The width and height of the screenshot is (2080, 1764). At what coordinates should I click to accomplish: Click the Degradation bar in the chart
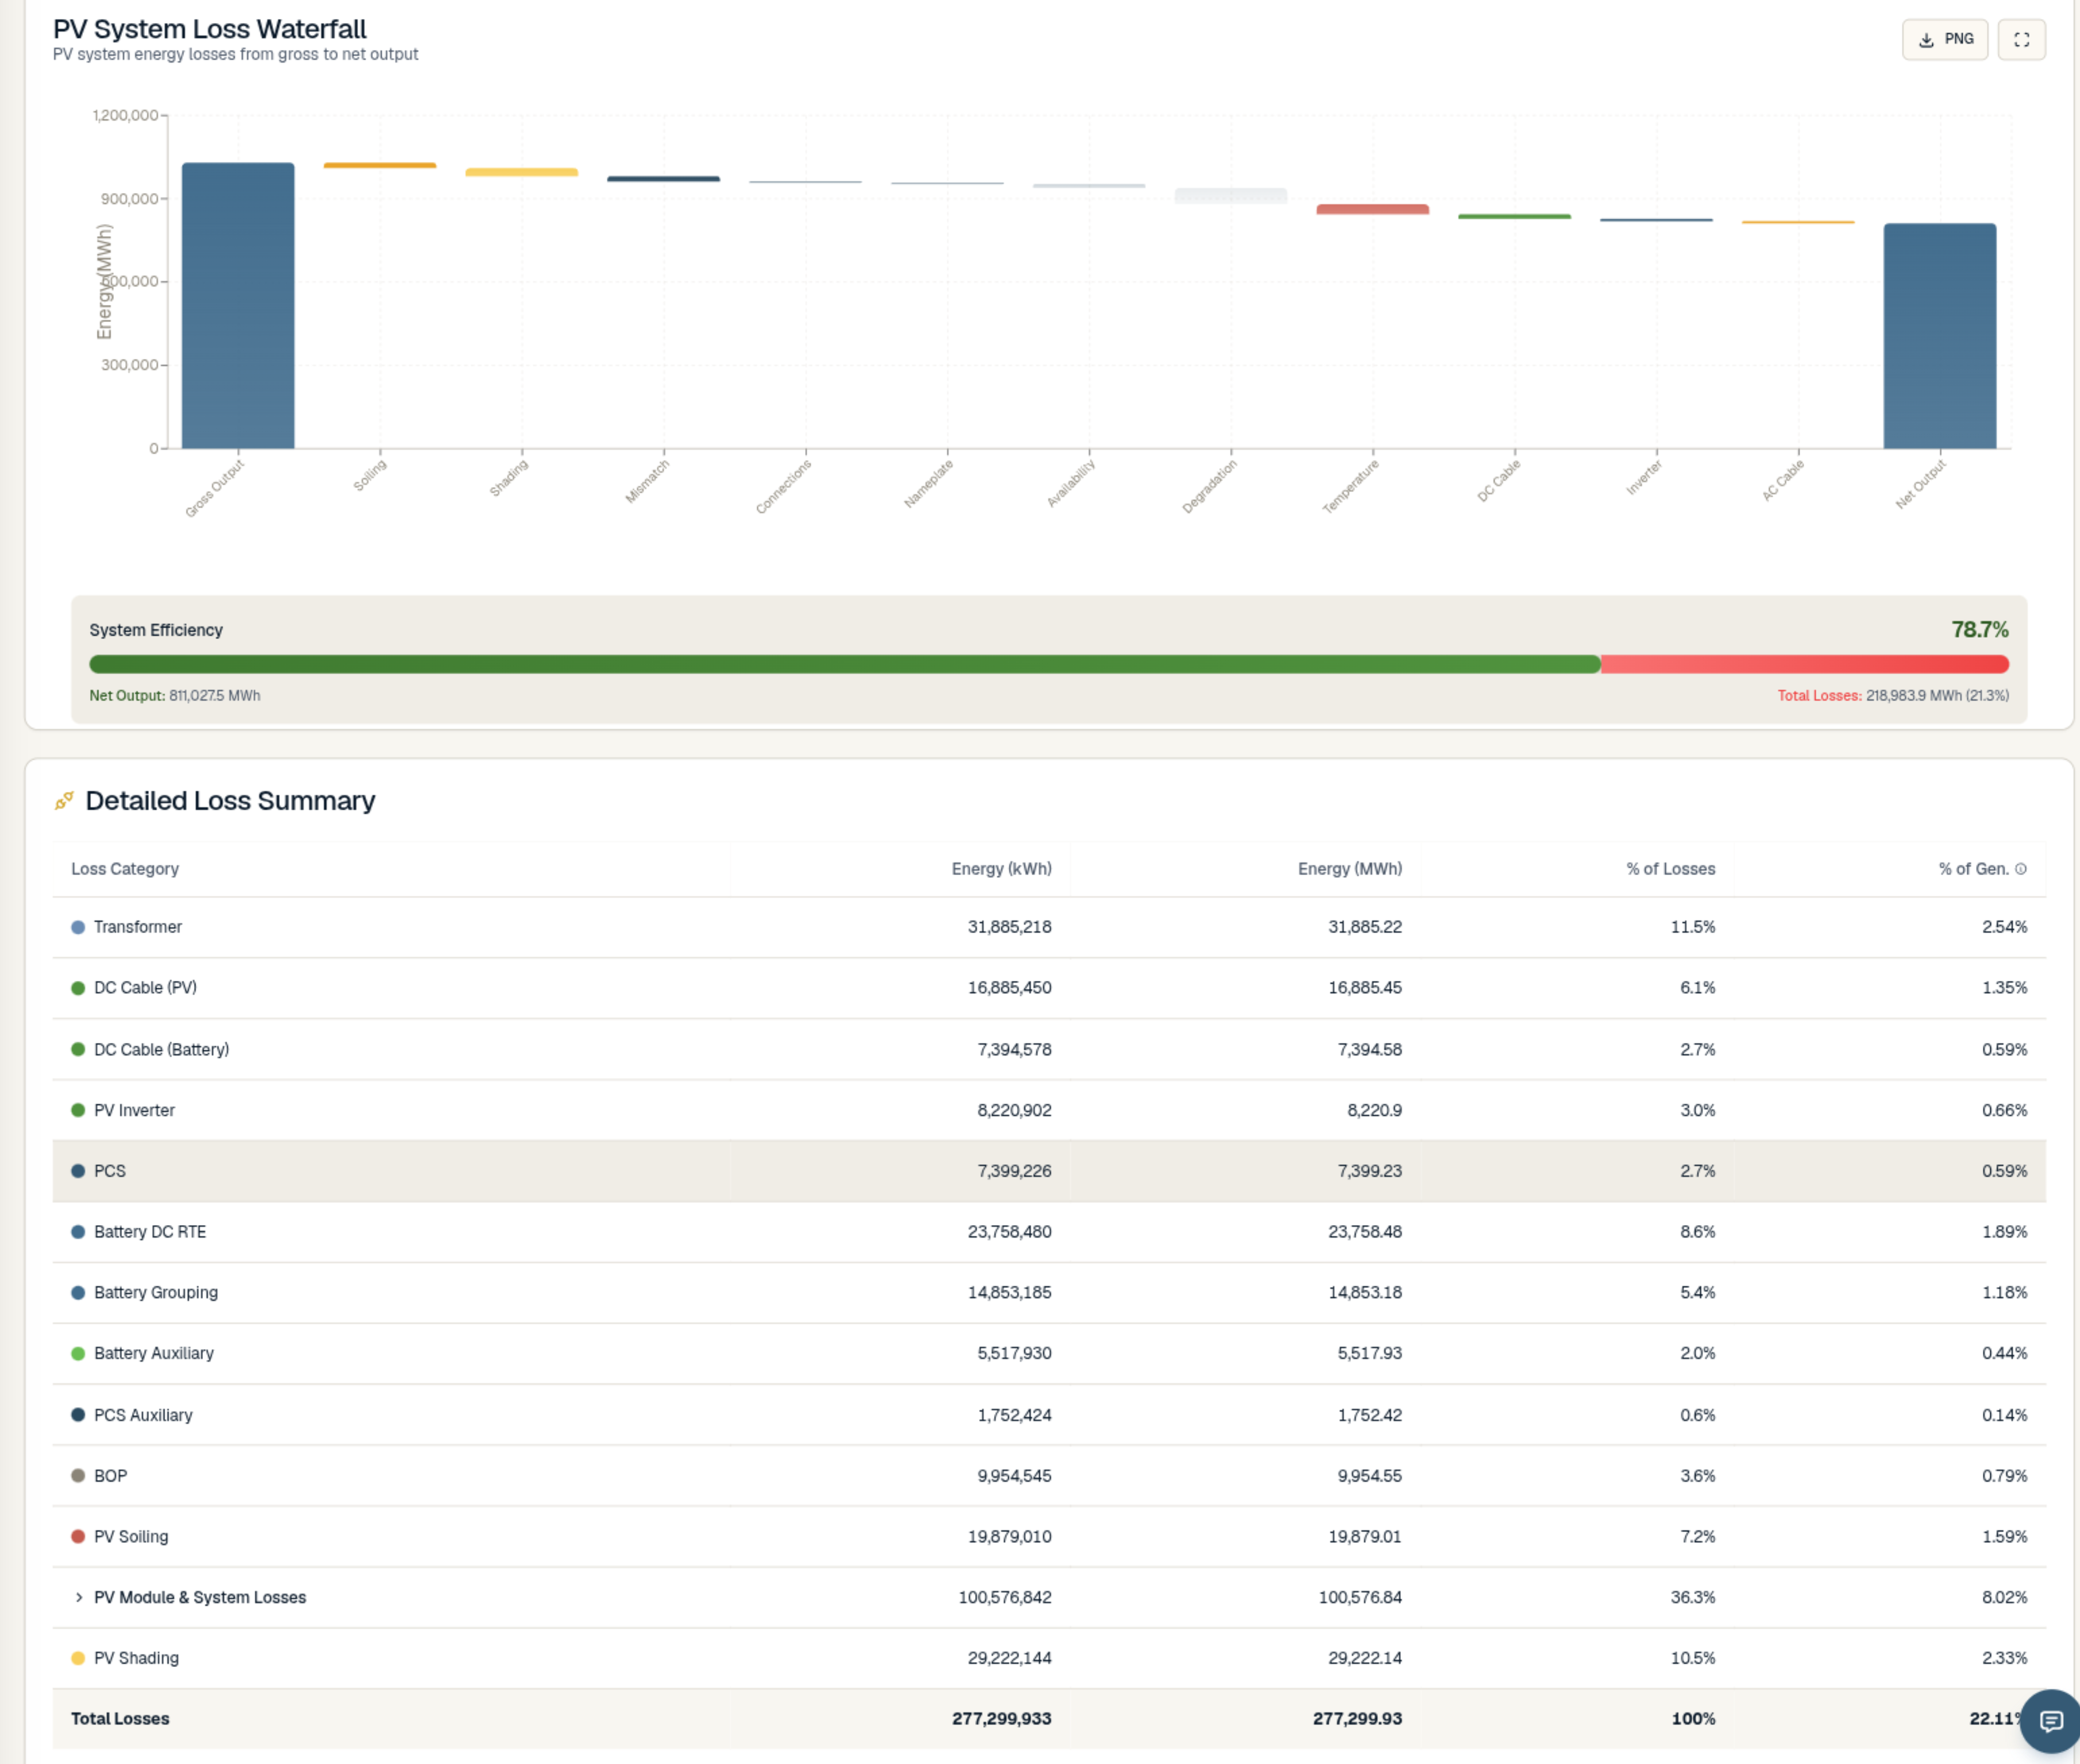pyautogui.click(x=1230, y=196)
